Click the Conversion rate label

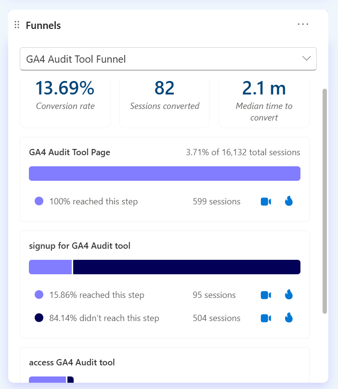tap(65, 106)
